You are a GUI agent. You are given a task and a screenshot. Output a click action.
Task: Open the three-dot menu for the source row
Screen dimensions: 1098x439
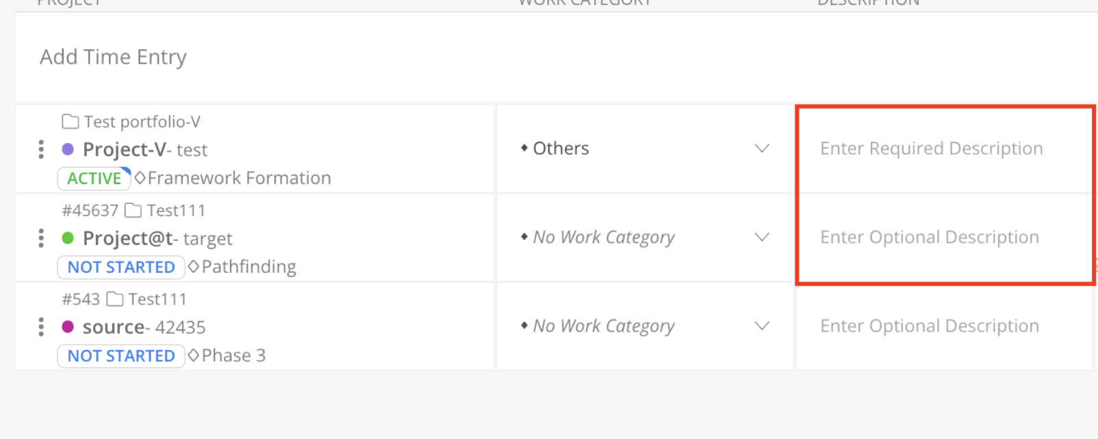[41, 327]
